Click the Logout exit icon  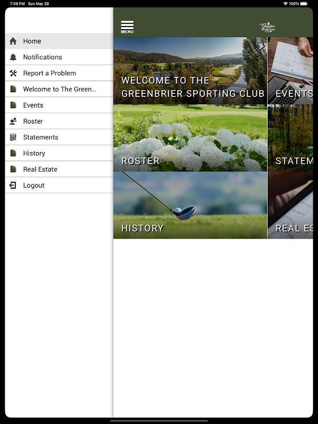point(13,185)
